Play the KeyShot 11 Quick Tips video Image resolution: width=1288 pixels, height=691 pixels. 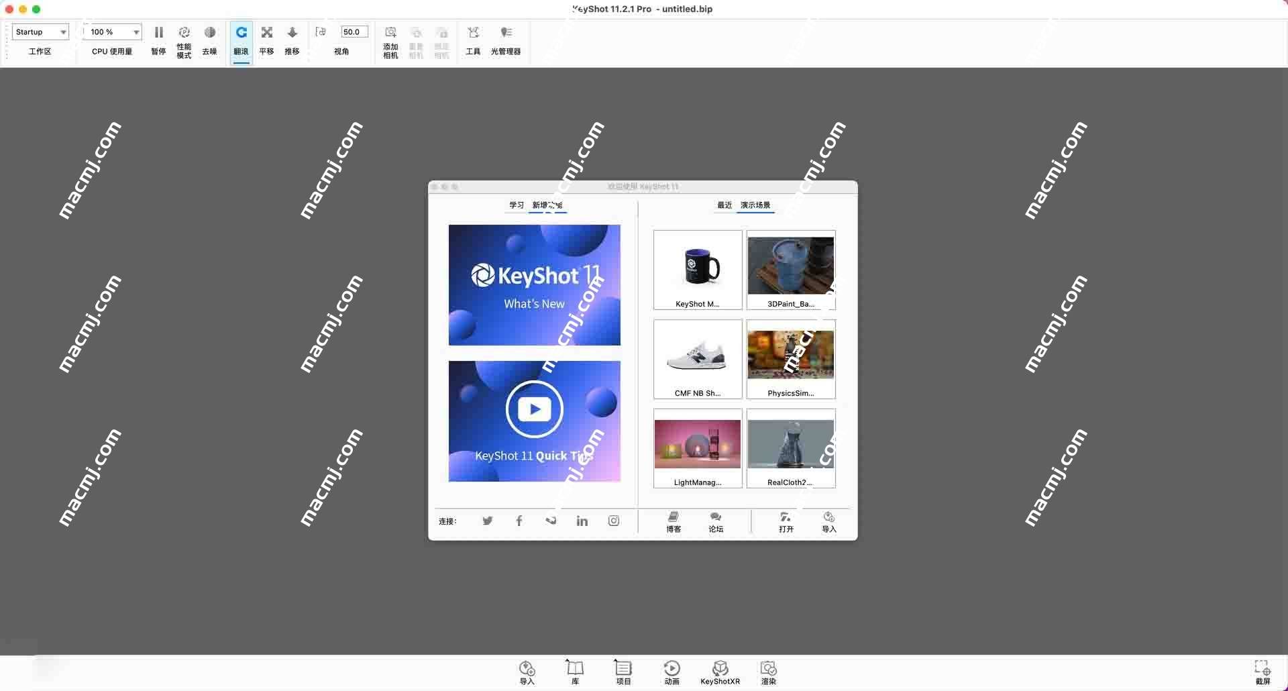tap(534, 421)
